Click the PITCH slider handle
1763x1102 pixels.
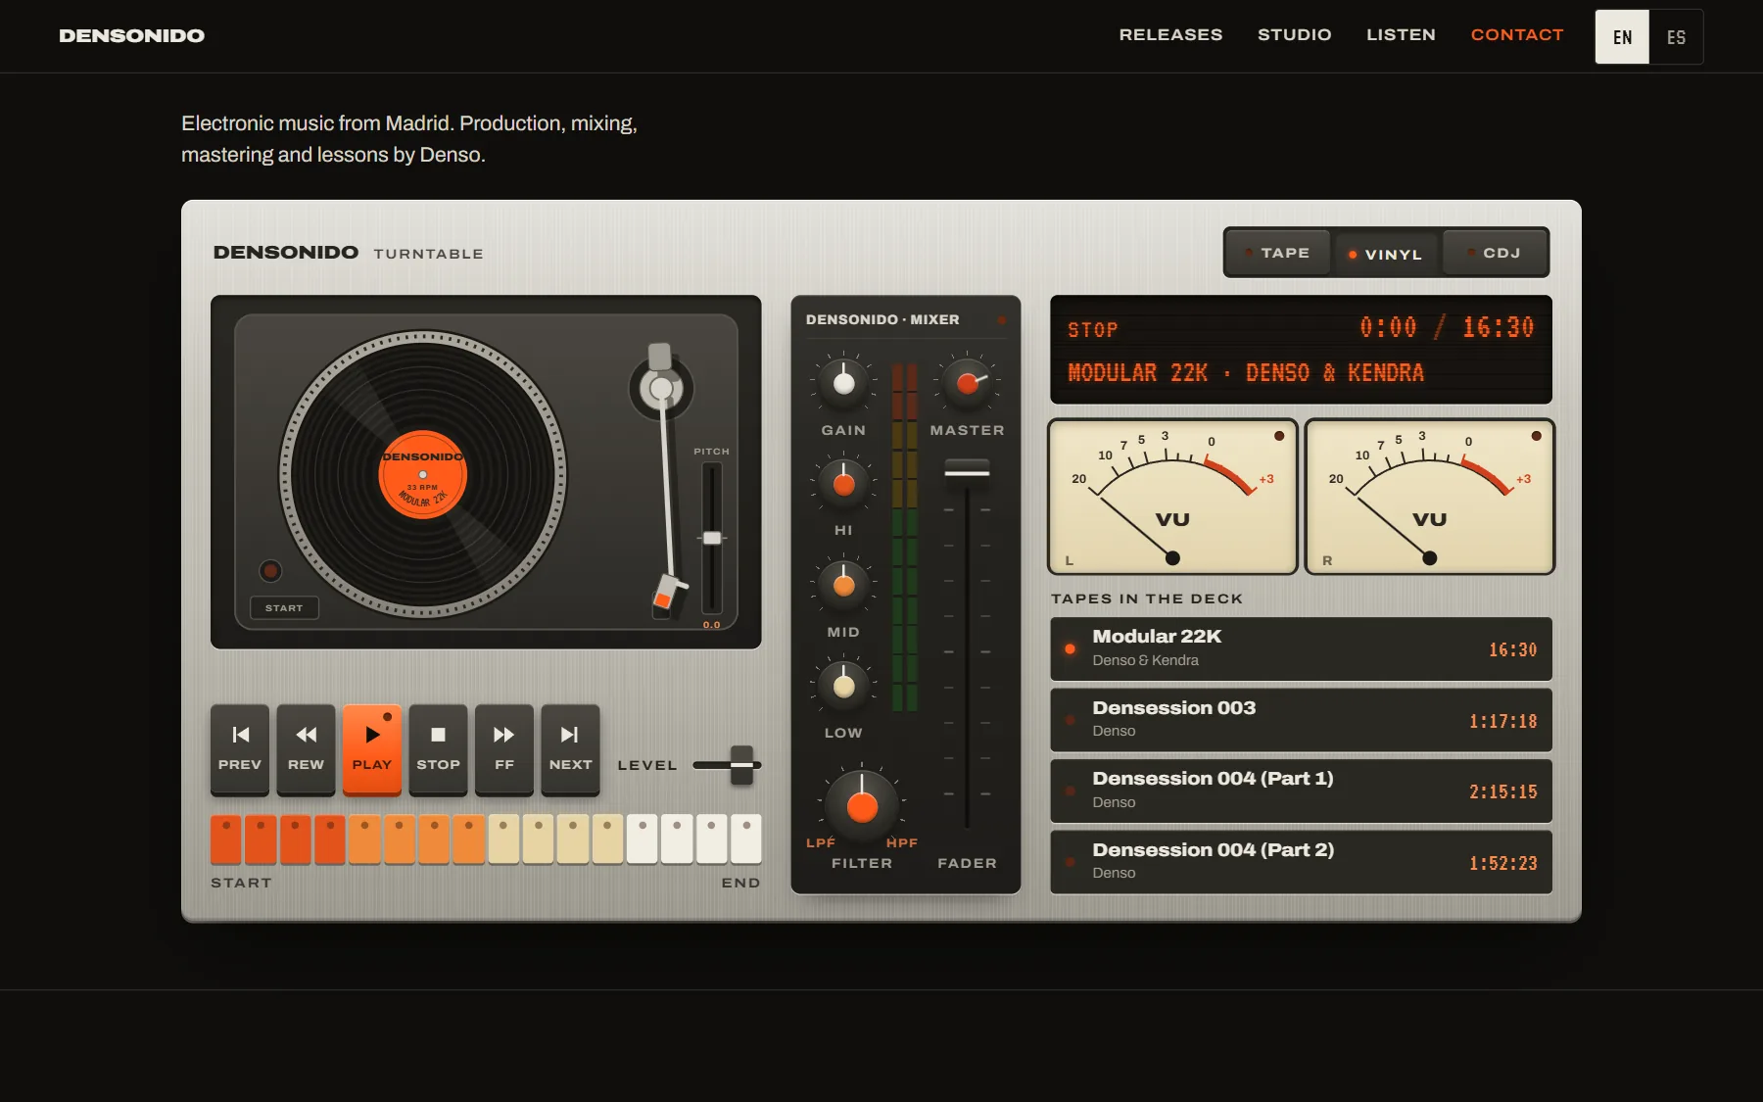[712, 538]
